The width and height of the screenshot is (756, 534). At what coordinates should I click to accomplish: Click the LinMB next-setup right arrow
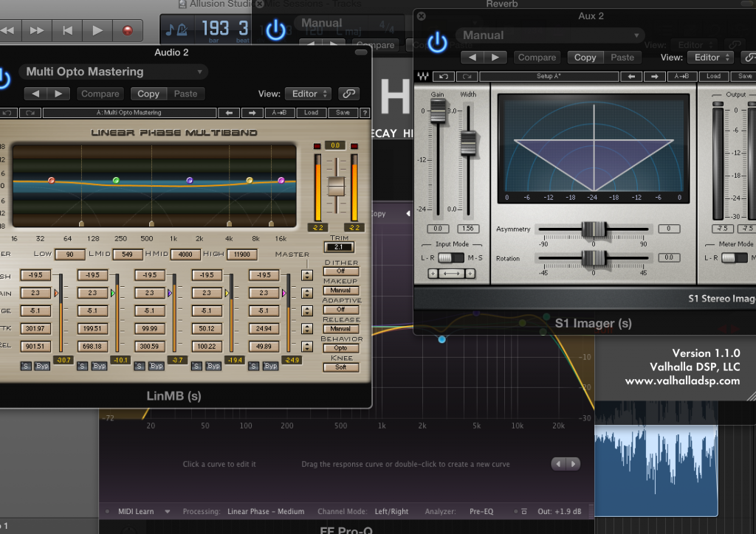point(252,113)
